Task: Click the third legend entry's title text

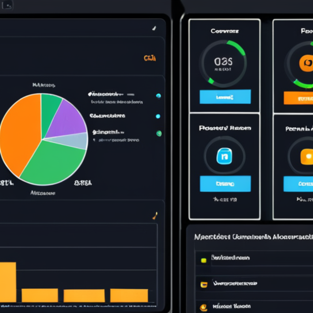Action: coord(109,132)
